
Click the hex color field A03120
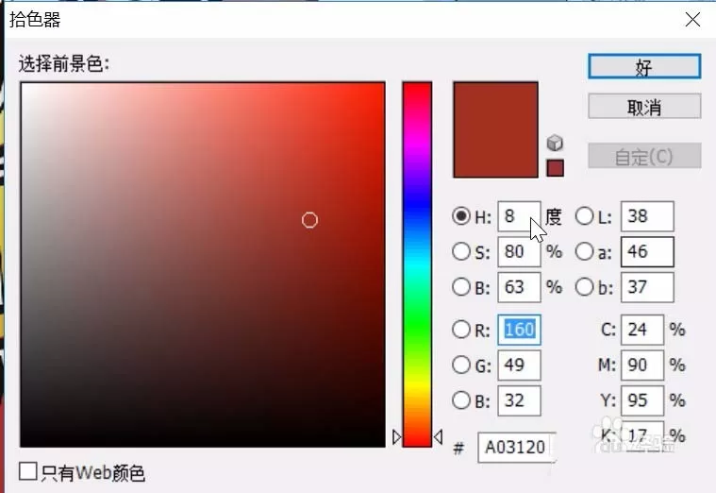(516, 447)
